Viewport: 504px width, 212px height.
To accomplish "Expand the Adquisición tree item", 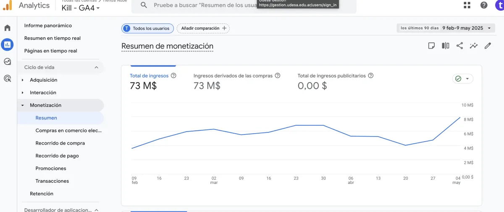I will click(23, 80).
